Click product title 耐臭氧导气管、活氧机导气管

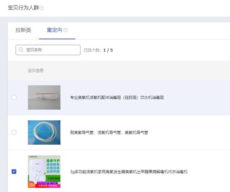click(x=109, y=132)
